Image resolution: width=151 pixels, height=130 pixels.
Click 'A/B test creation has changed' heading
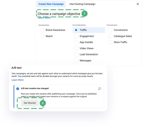click(35, 88)
